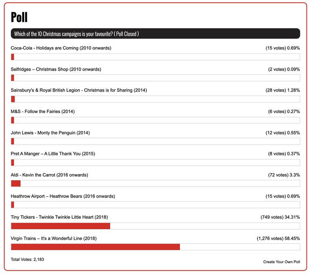311x274 pixels.
Task: Click '(28 votes) 1.28%' result text
Action: (283, 90)
